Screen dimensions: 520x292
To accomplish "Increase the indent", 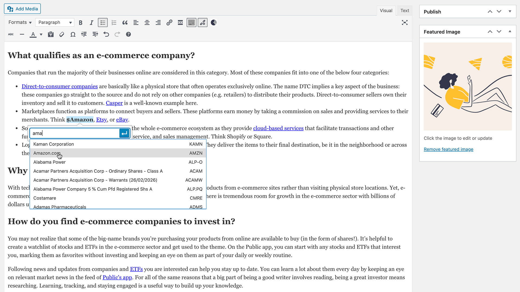I will click(x=95, y=34).
